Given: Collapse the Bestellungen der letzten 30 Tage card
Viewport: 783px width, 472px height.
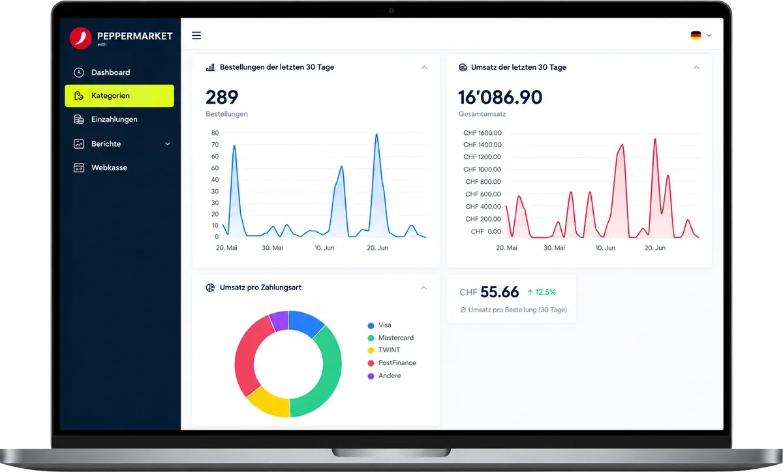Looking at the screenshot, I should point(424,67).
